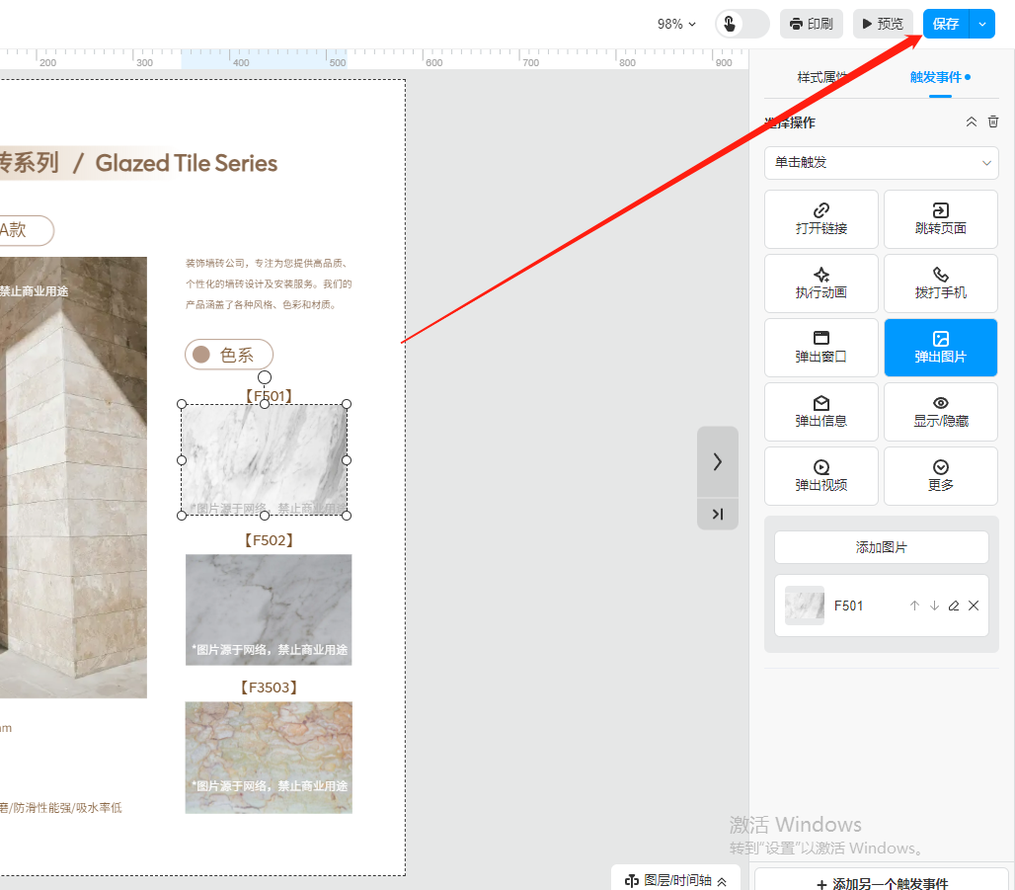Viewport: 1015px width, 890px height.
Task: Open the 98% zoom level dropdown
Action: click(676, 24)
